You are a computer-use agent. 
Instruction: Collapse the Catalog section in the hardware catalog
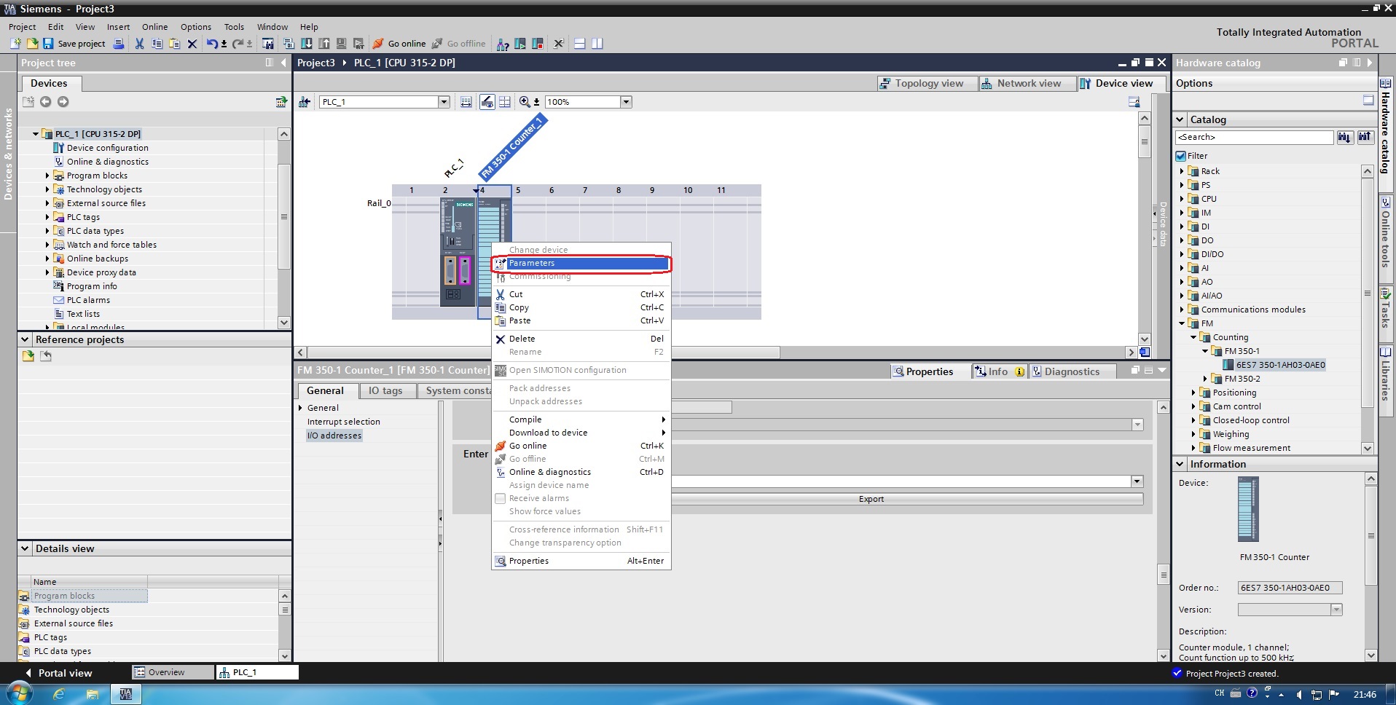tap(1180, 119)
